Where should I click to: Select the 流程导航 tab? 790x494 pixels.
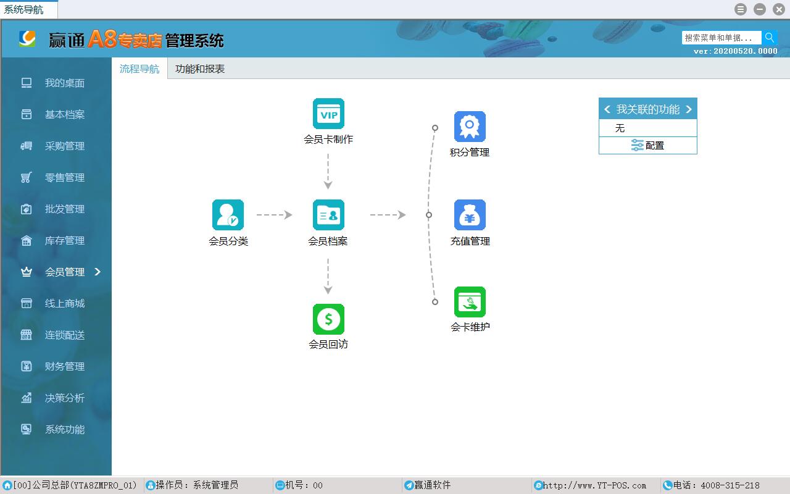point(139,69)
